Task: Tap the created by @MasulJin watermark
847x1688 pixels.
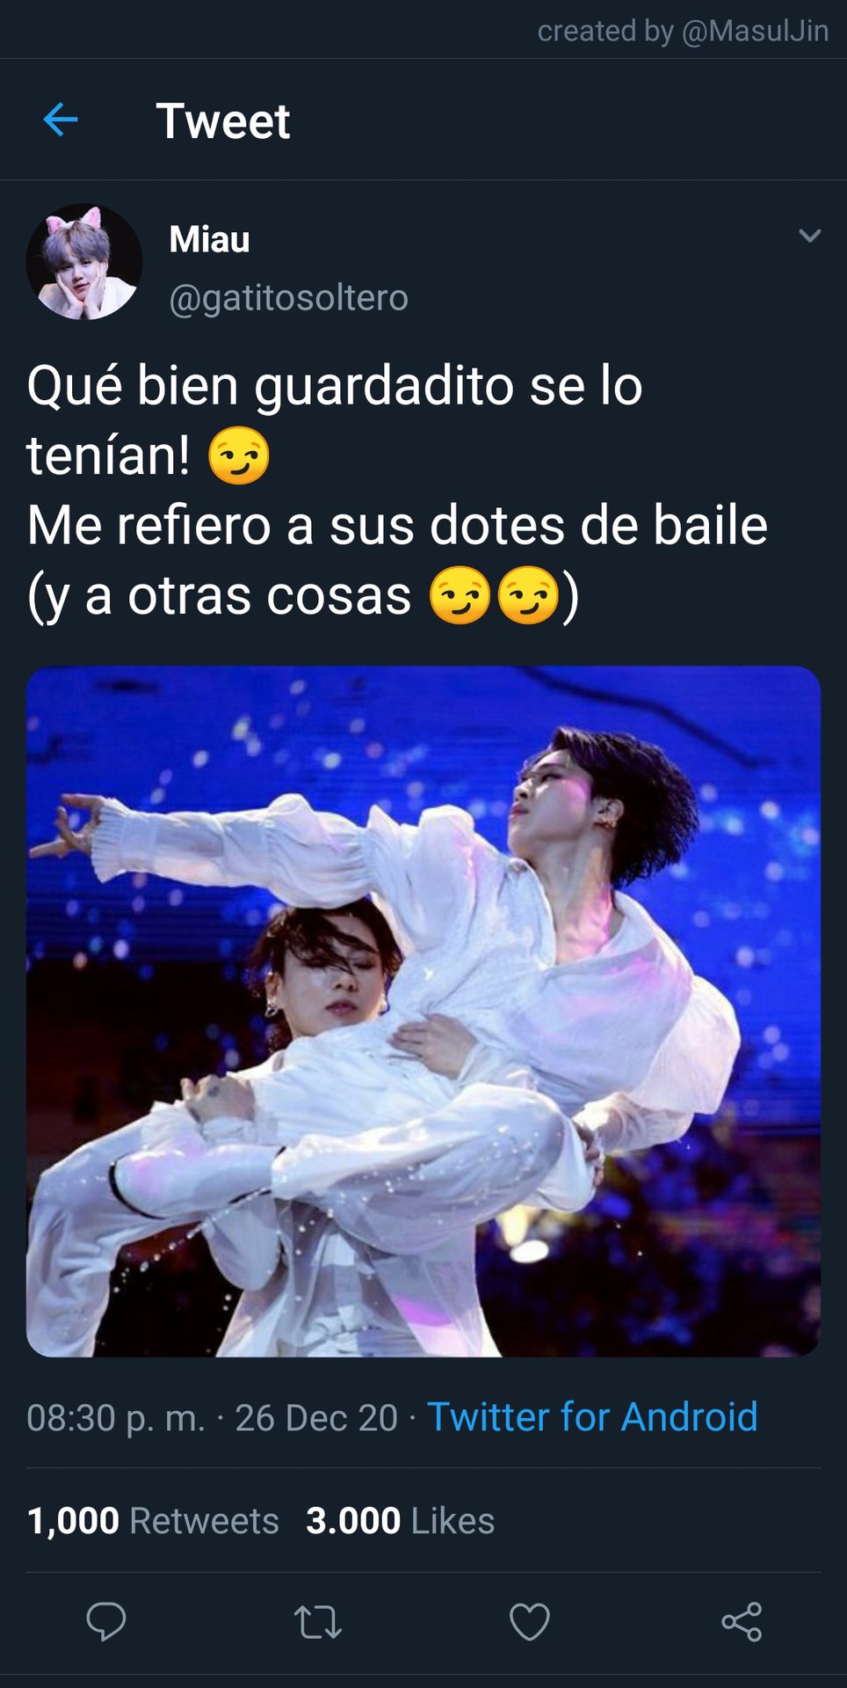Action: point(683,31)
